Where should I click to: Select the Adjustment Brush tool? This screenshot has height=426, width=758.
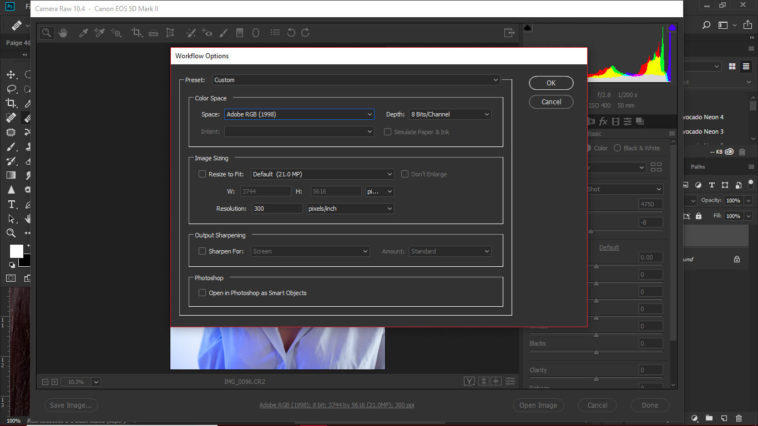pyautogui.click(x=223, y=33)
